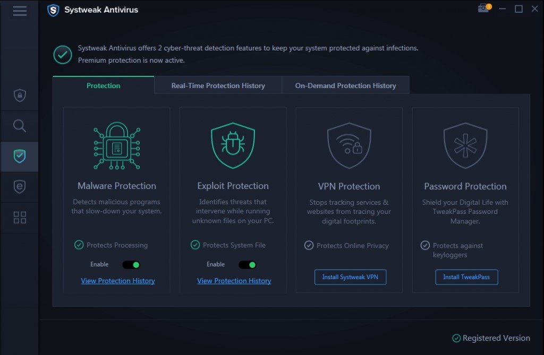Image resolution: width=544 pixels, height=355 pixels.
Task: Click the Registered Version check icon
Action: (x=456, y=338)
